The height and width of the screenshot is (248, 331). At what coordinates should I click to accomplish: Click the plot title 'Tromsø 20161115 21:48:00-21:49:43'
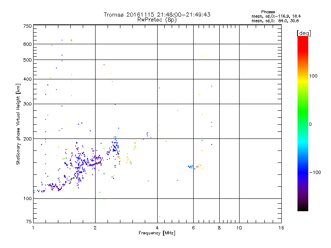click(157, 14)
